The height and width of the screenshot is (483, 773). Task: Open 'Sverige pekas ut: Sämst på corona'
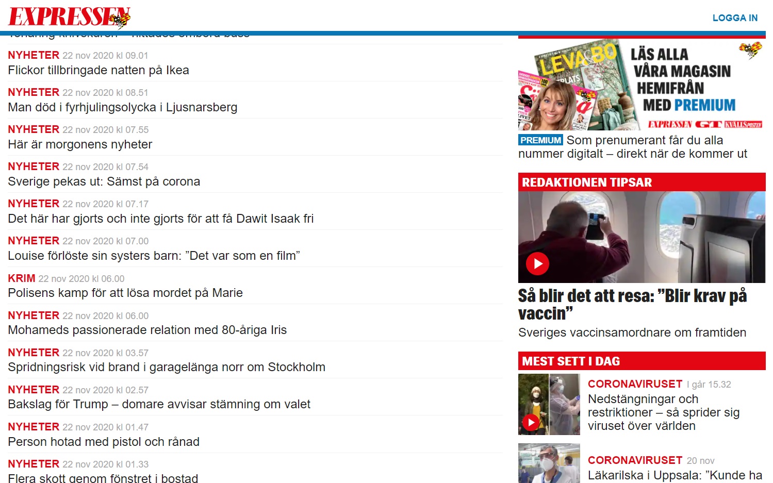(x=104, y=181)
